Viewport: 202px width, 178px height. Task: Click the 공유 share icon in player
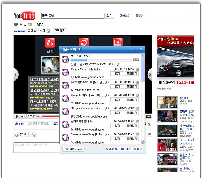(50, 43)
